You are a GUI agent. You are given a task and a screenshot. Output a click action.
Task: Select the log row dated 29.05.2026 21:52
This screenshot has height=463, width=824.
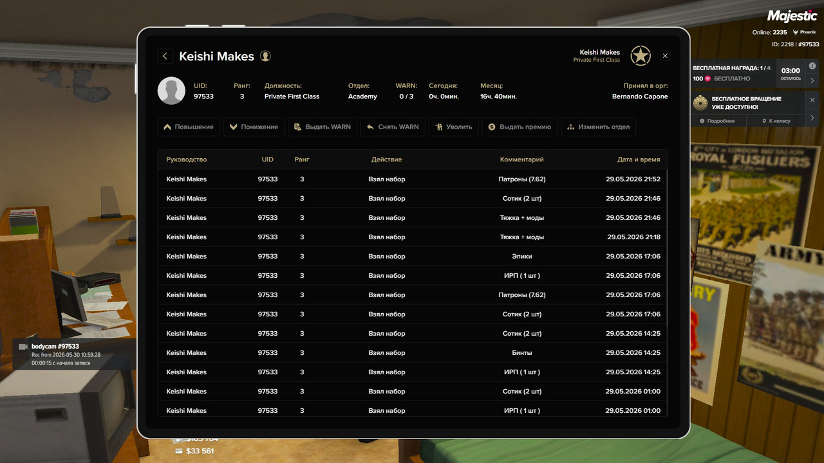(x=413, y=179)
